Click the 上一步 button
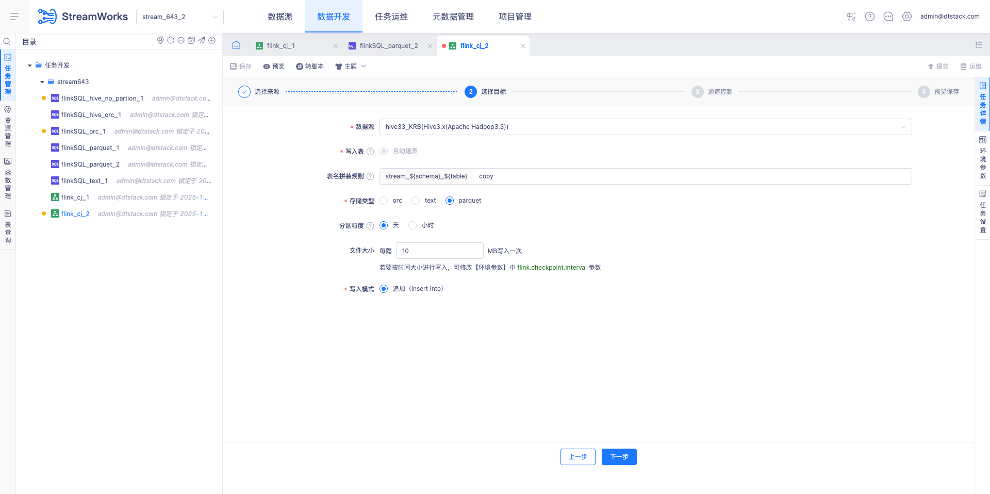Screen dimensions: 990x494 click(577, 457)
